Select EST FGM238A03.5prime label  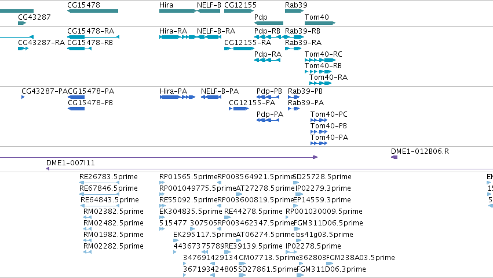(360, 258)
